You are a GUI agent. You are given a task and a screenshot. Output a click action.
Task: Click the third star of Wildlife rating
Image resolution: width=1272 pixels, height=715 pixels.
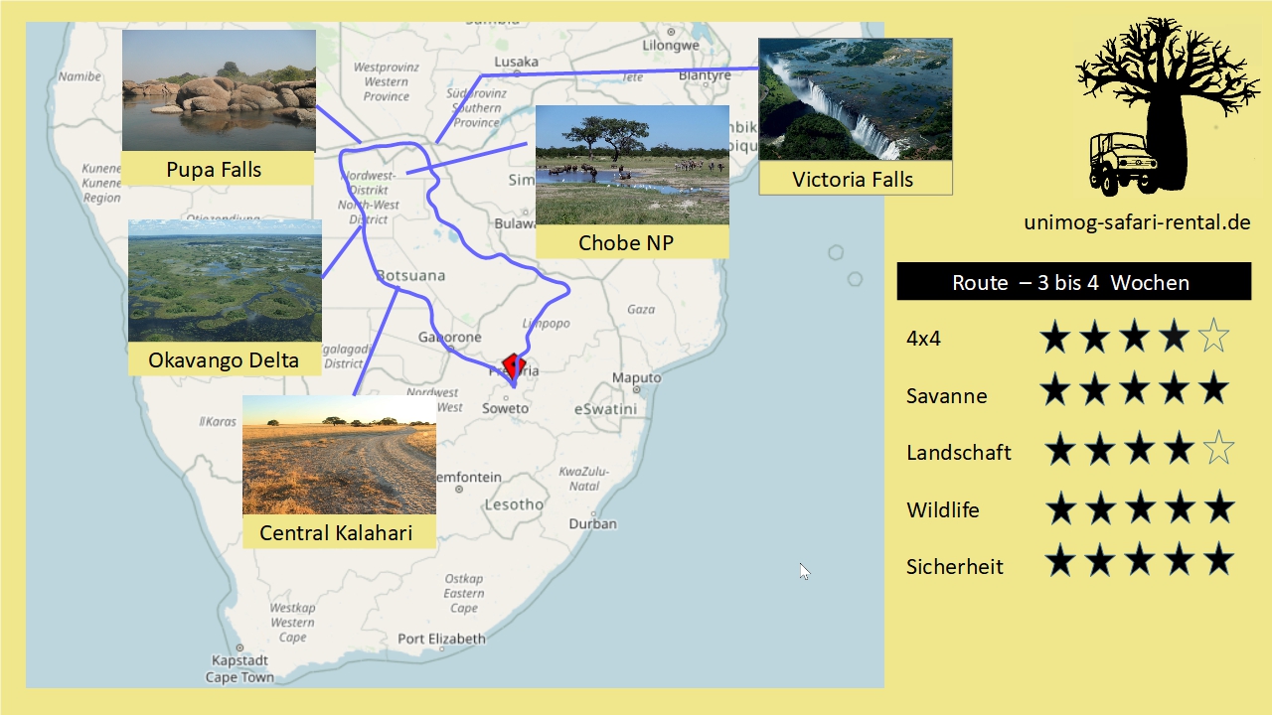[x=1139, y=508]
